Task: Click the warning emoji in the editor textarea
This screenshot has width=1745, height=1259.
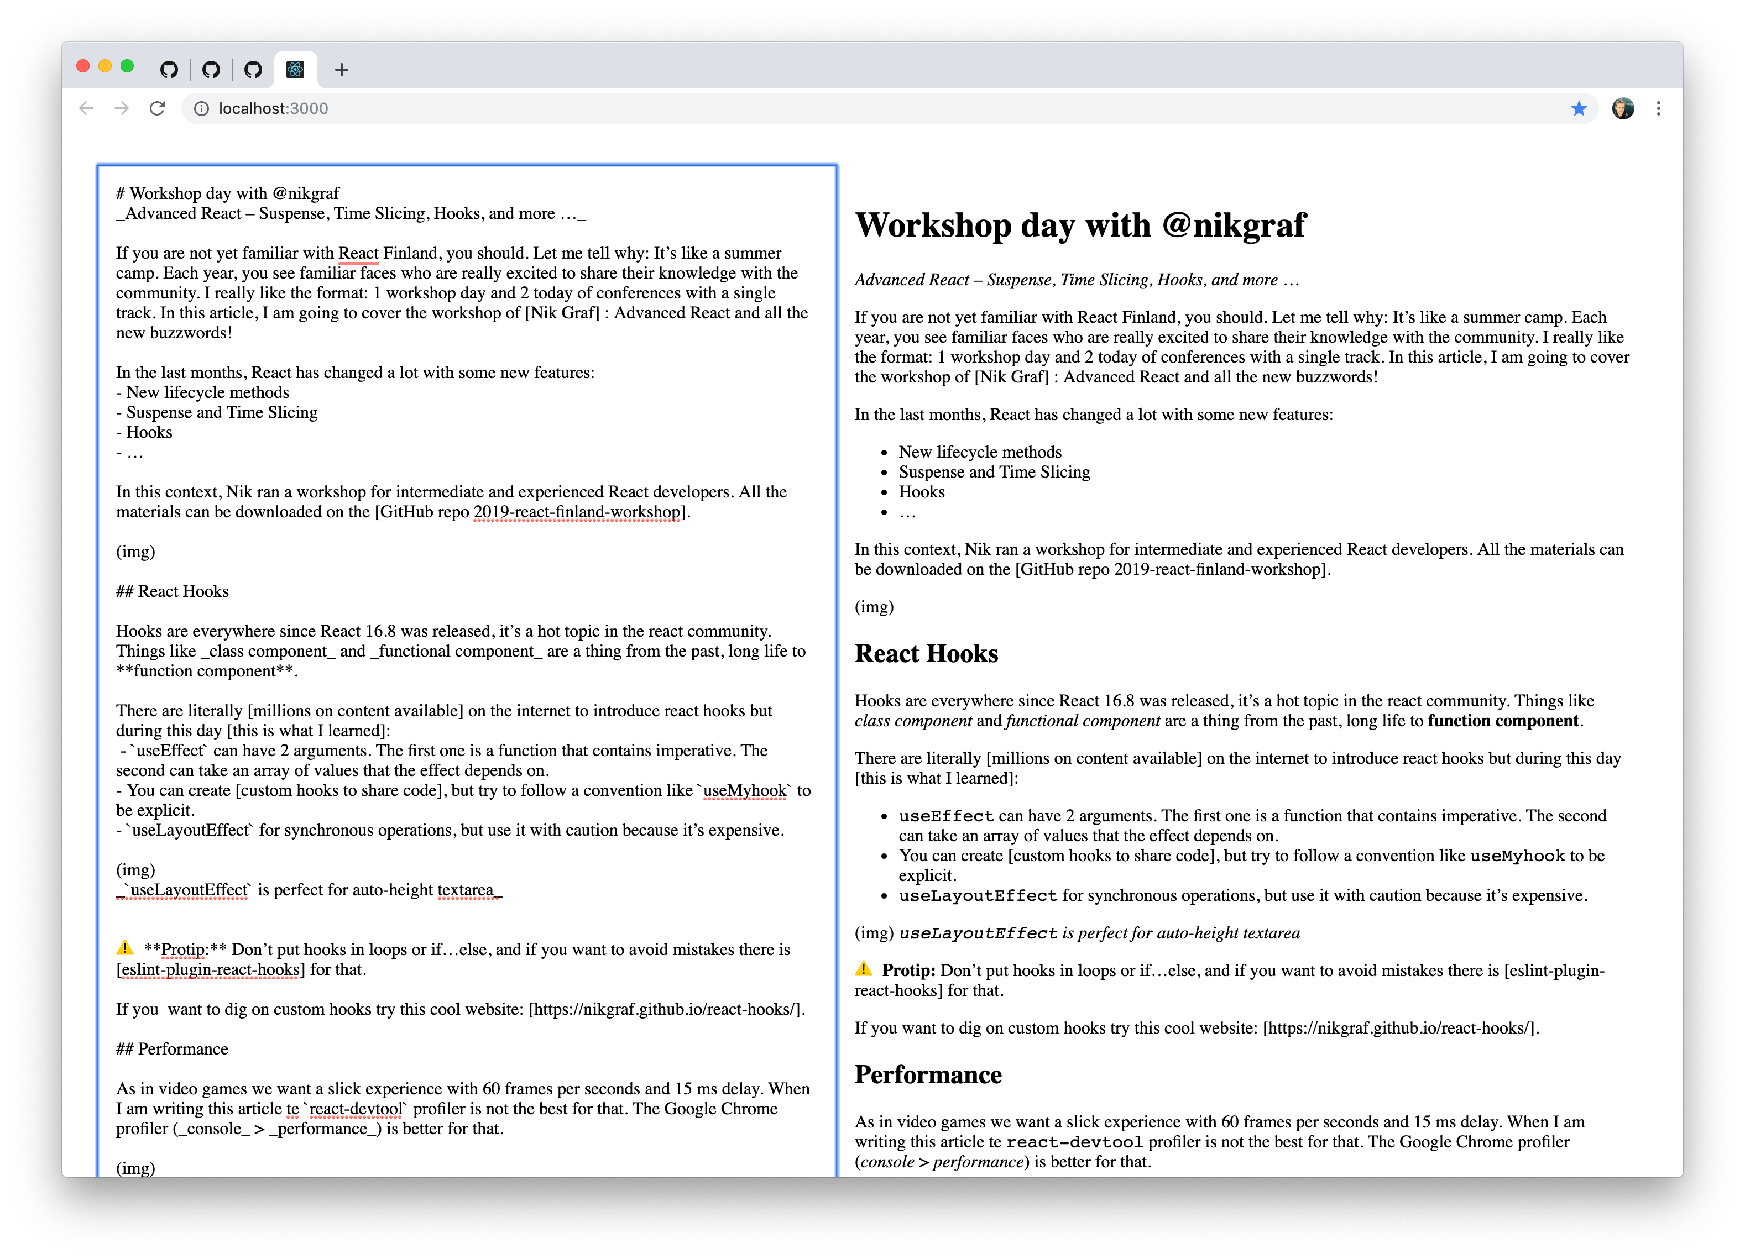Action: pyautogui.click(x=124, y=947)
